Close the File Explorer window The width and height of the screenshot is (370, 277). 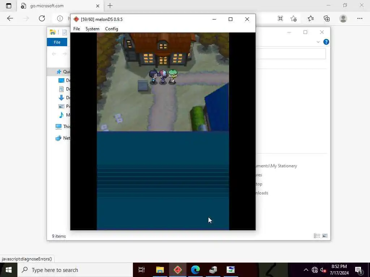[x=322, y=32]
